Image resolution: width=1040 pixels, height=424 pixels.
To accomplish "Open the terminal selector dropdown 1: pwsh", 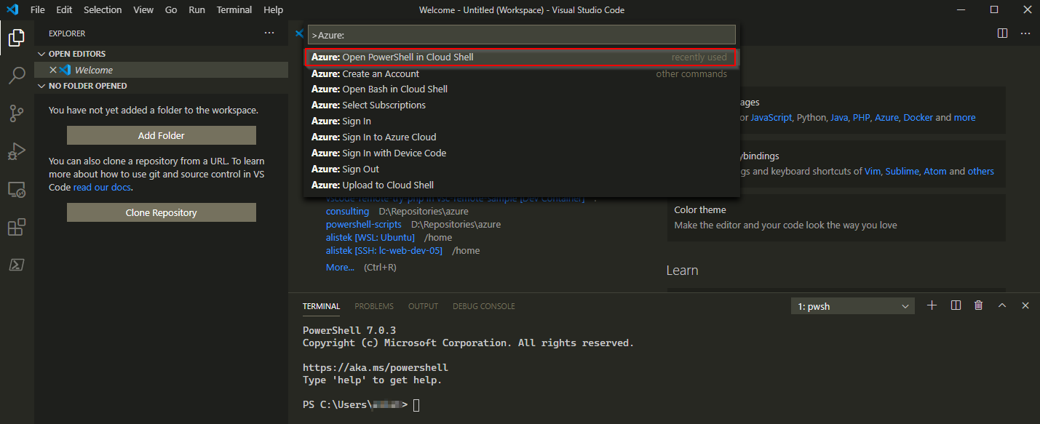I will coord(852,306).
